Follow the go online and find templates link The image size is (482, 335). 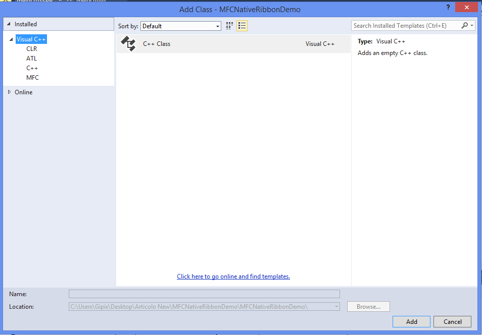(233, 276)
